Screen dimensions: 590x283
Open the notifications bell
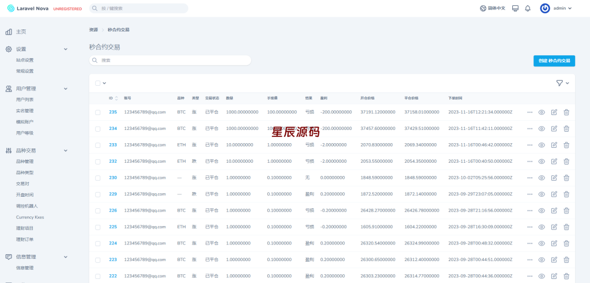tap(528, 8)
